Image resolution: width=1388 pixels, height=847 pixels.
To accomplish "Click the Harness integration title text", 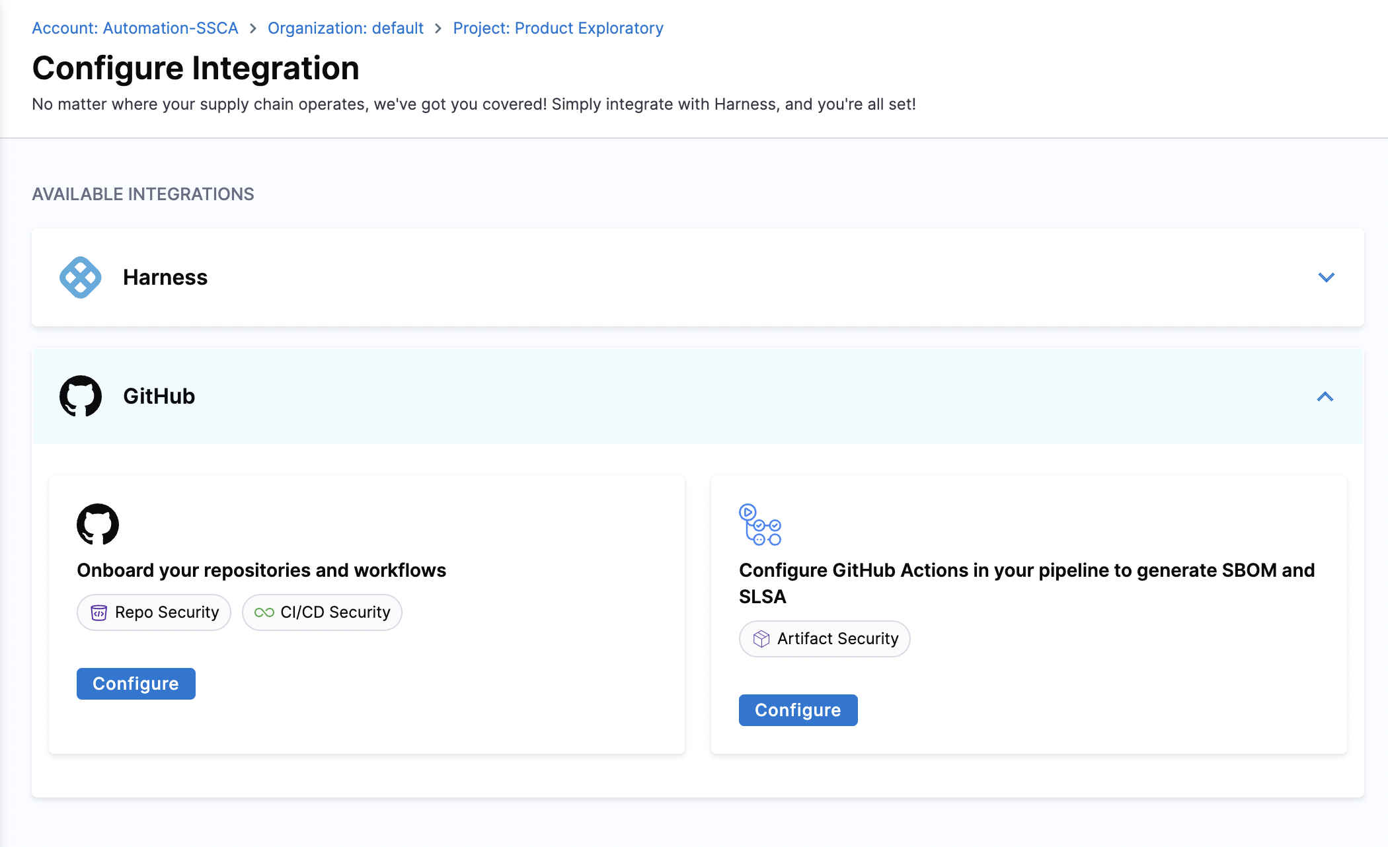I will pos(165,277).
